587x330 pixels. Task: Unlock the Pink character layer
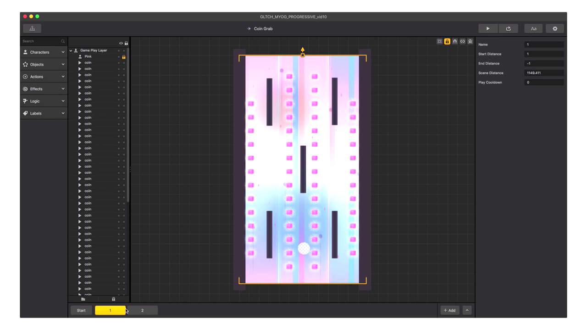click(124, 57)
